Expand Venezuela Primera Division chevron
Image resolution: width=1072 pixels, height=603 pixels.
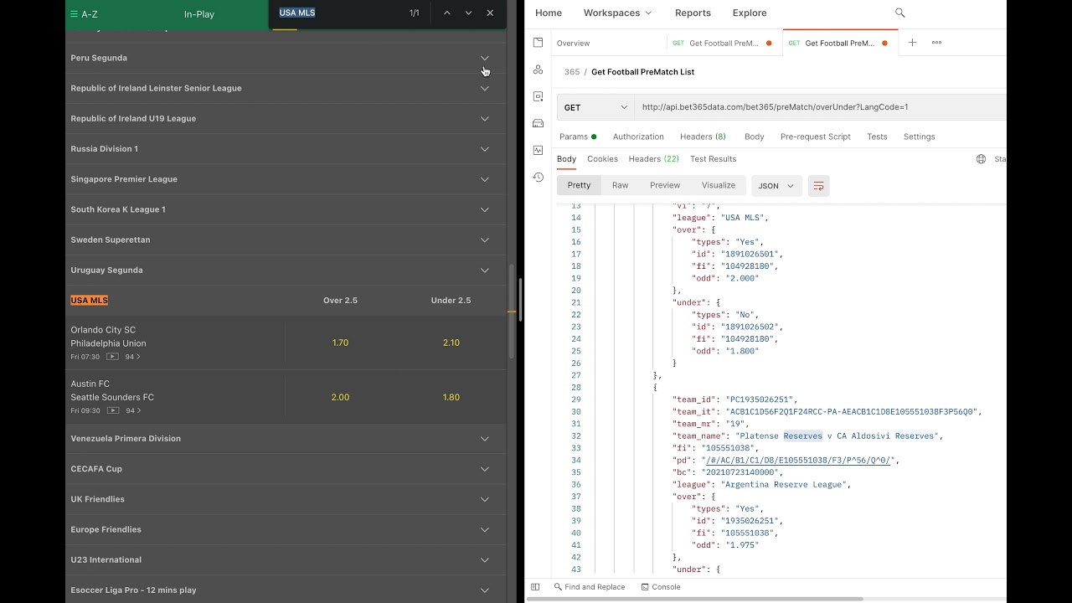coord(484,438)
